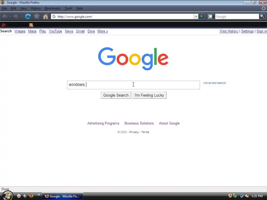Image resolution: width=267 pixels, height=200 pixels.
Task: Click the Sign in link
Action: click(262, 31)
